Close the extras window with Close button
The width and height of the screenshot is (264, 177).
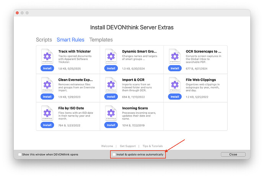tap(233, 154)
